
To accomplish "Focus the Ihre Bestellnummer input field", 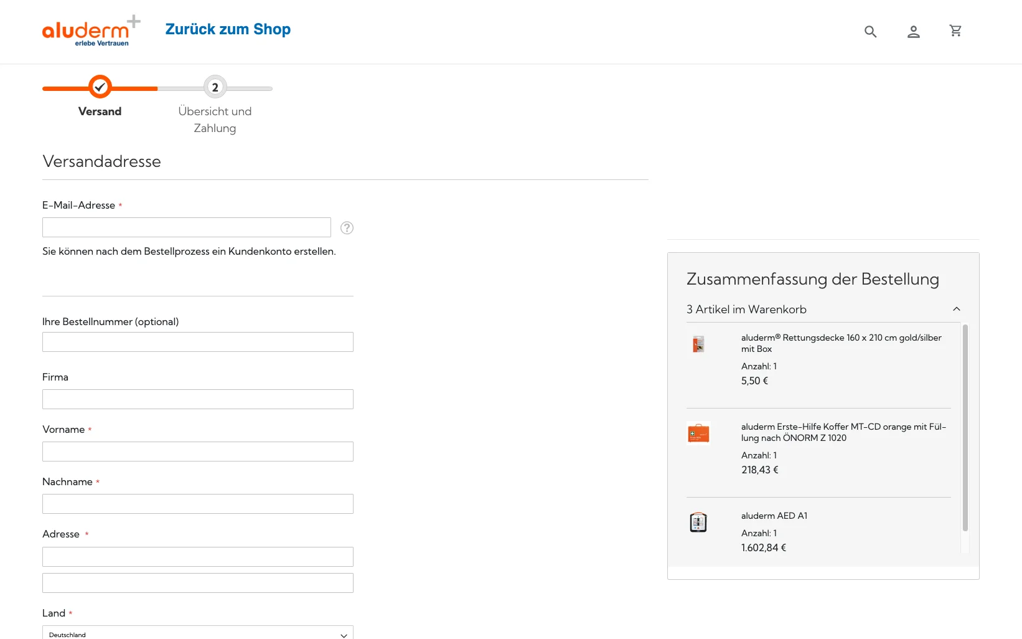I will point(198,342).
